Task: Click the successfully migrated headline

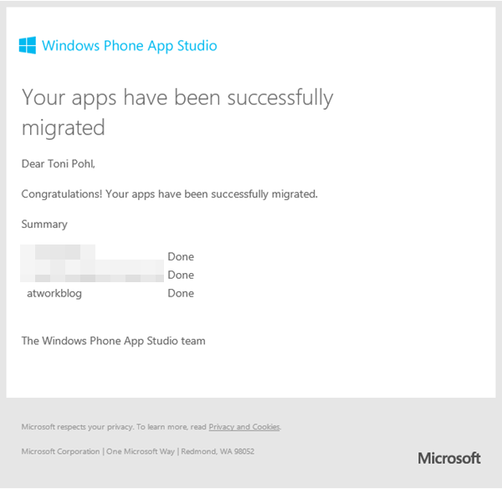Action: (177, 111)
